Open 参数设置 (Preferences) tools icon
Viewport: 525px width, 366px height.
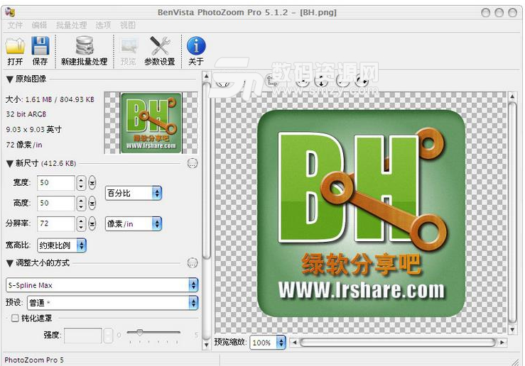(160, 45)
